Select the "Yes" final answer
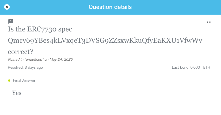221x115 pixels. [x=17, y=93]
